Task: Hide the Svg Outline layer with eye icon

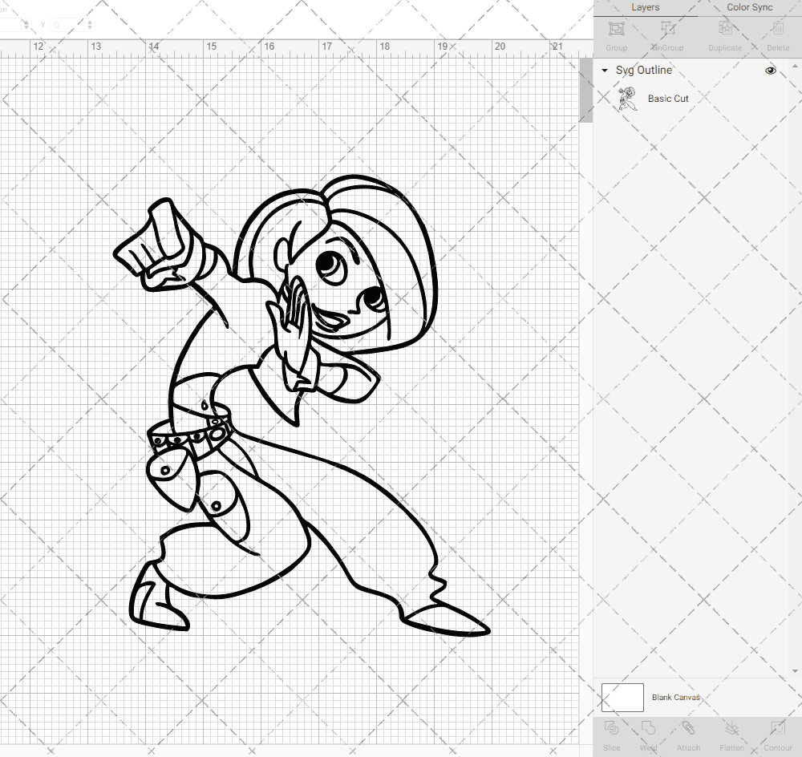Action: pos(770,71)
